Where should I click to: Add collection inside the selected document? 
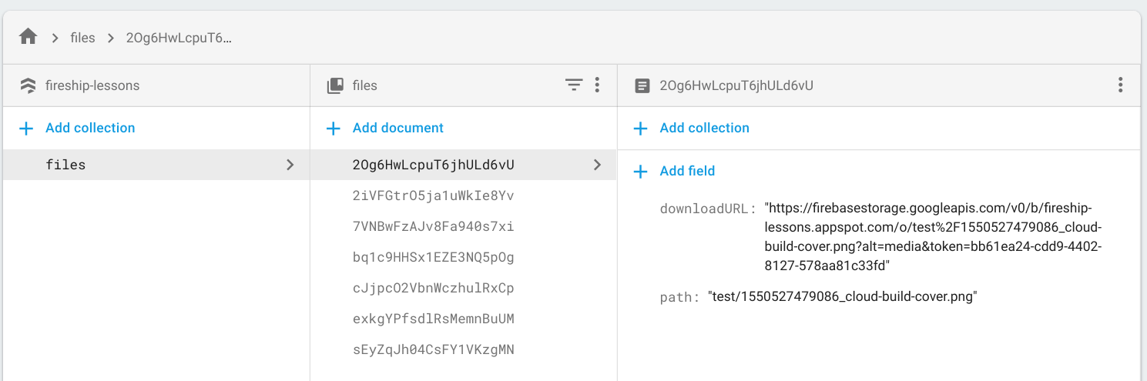pos(704,129)
